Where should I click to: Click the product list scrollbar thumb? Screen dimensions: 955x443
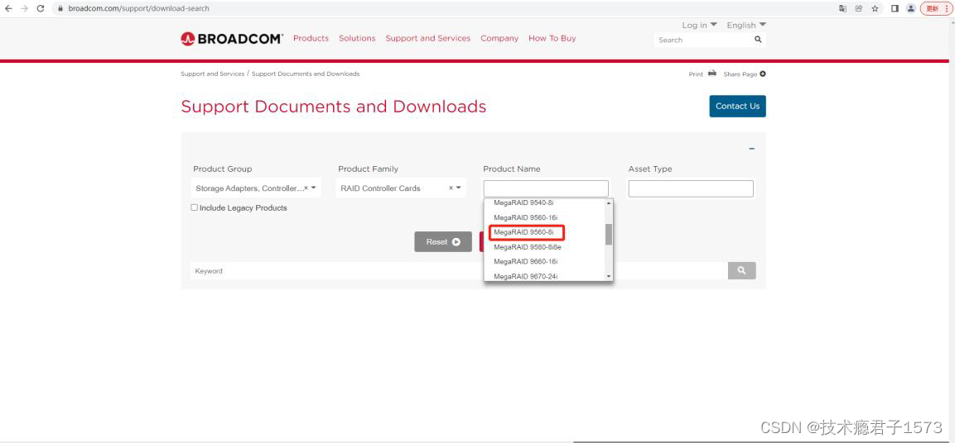[609, 234]
